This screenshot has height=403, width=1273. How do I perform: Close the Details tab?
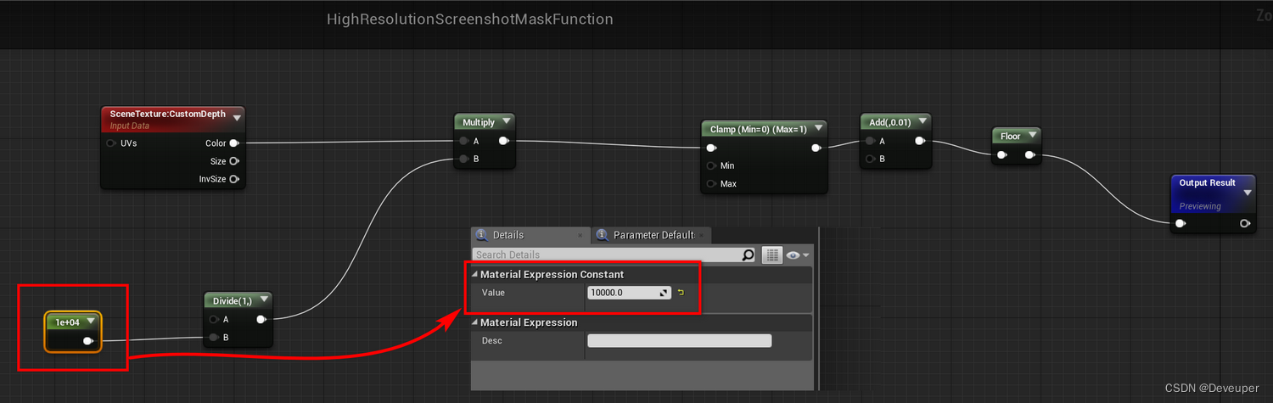tap(580, 235)
